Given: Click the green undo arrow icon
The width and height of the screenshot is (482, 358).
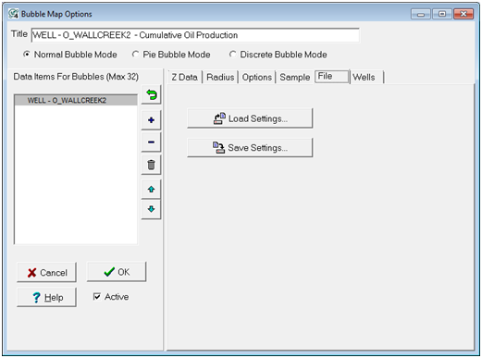Looking at the screenshot, I should tap(151, 94).
